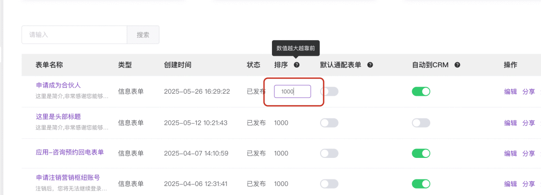
Task: Click the 搜索 button
Action: 143,35
